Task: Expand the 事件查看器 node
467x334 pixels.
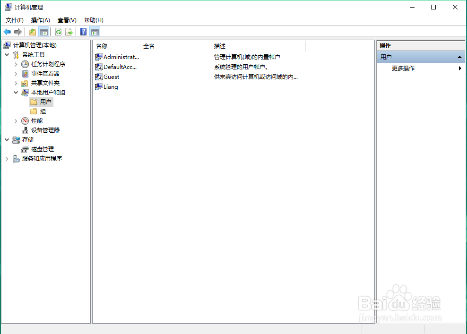Action: point(16,74)
